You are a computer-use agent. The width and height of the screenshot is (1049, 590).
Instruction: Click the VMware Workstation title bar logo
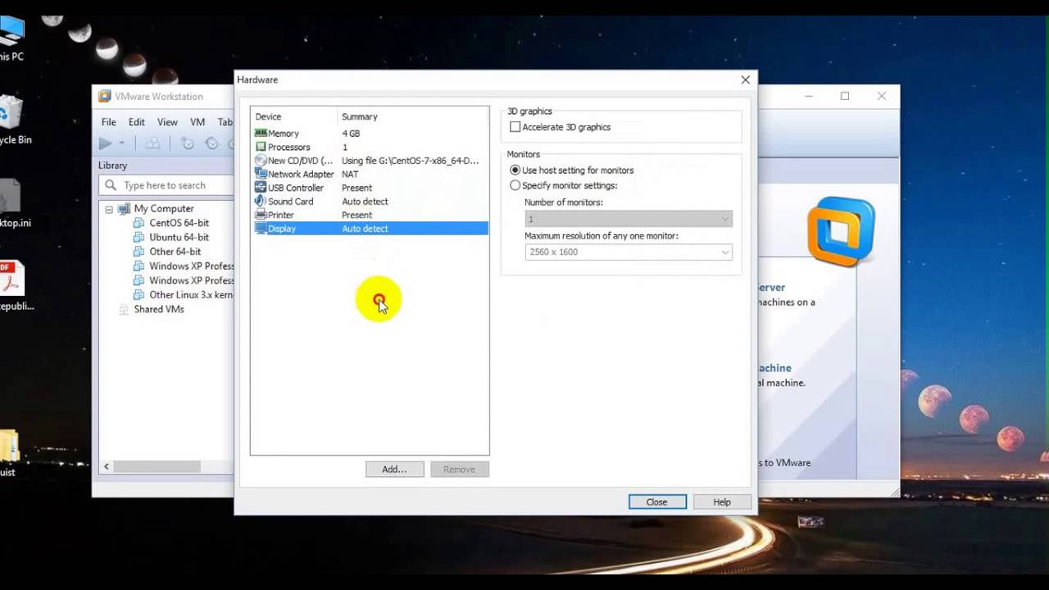(105, 96)
